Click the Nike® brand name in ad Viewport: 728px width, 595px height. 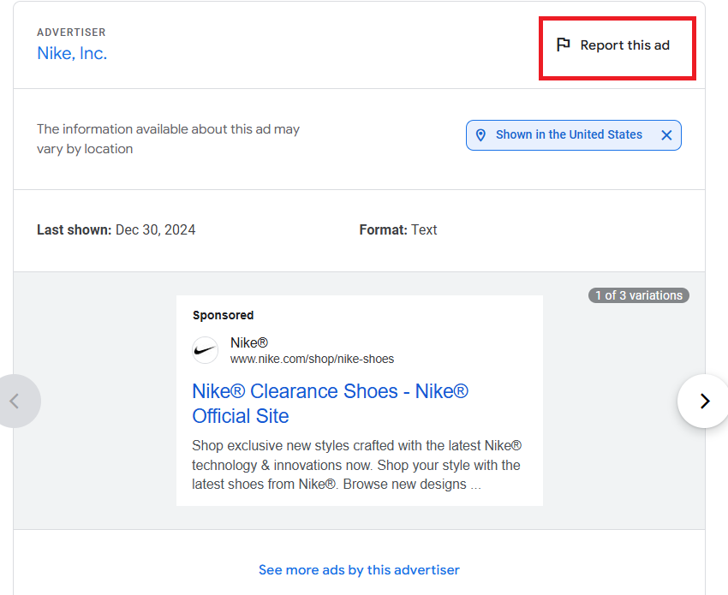tap(249, 342)
